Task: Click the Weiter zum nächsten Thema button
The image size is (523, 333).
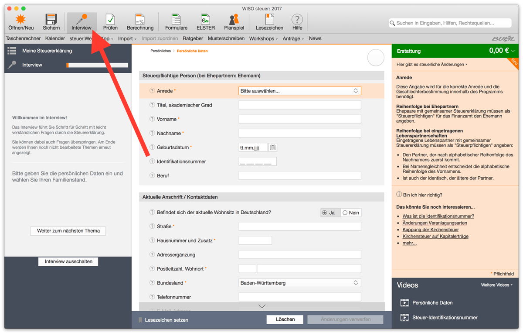Action: click(x=68, y=231)
